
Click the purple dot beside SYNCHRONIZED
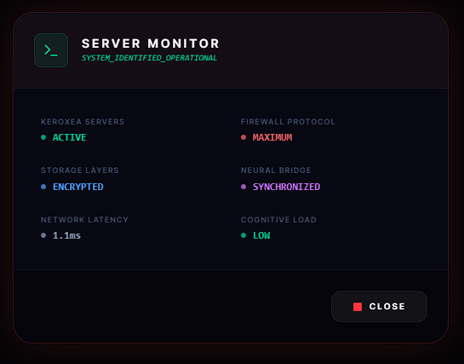(243, 187)
